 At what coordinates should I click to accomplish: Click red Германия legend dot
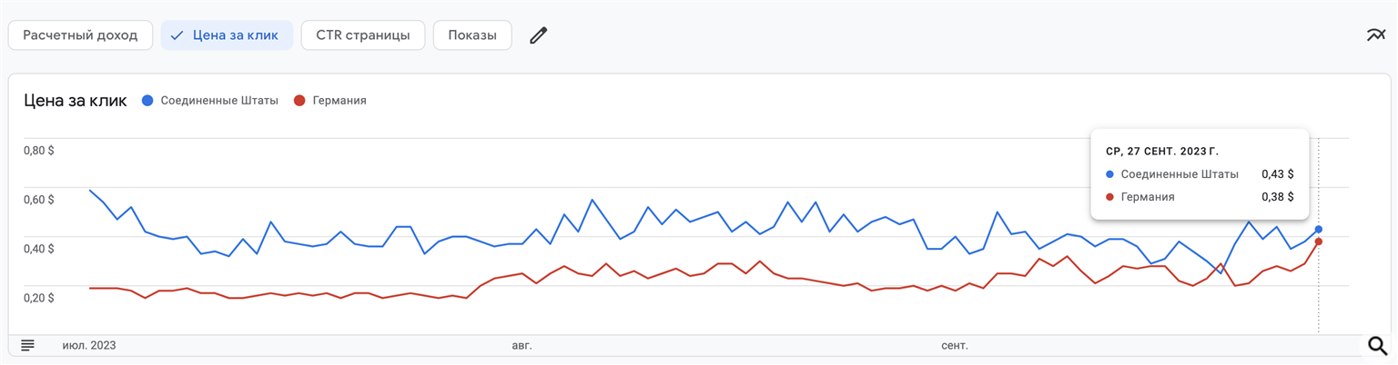click(x=299, y=101)
